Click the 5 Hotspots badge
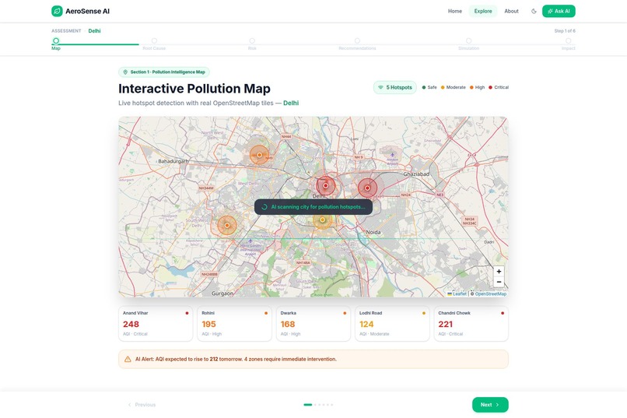Viewport: 627px width, 418px height. (x=395, y=87)
